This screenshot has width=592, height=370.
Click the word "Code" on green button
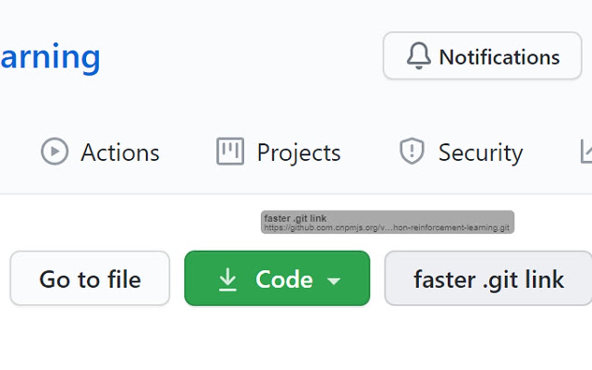(x=284, y=279)
